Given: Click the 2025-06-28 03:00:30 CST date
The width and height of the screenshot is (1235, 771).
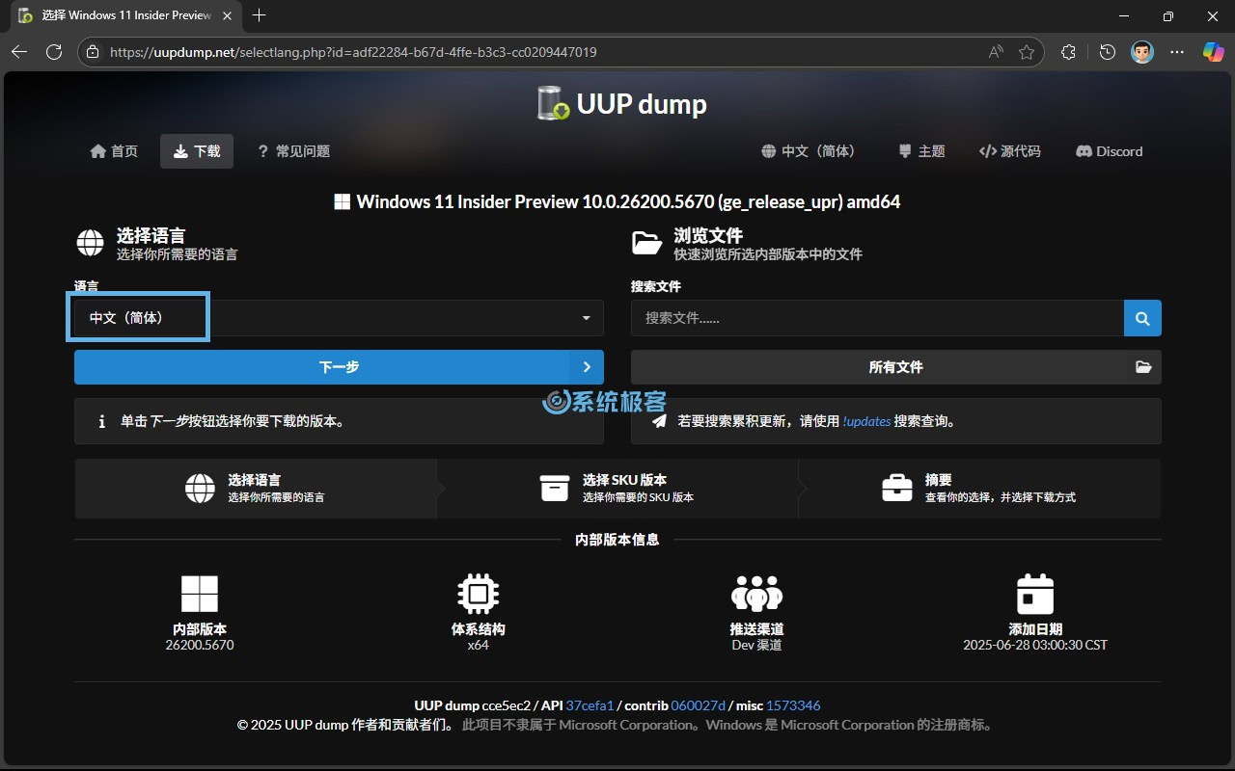Looking at the screenshot, I should pyautogui.click(x=1035, y=645).
